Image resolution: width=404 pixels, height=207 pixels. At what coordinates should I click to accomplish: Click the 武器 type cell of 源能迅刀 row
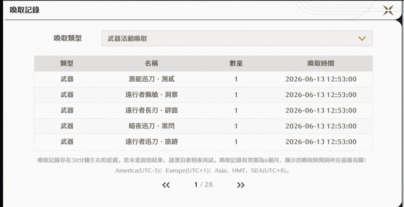(x=67, y=79)
